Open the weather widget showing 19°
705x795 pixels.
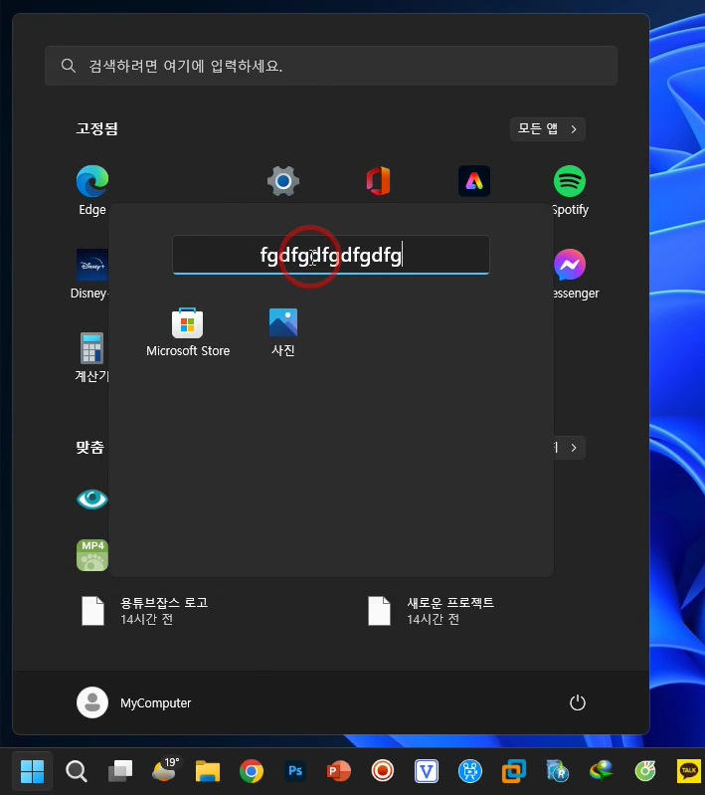pos(165,771)
